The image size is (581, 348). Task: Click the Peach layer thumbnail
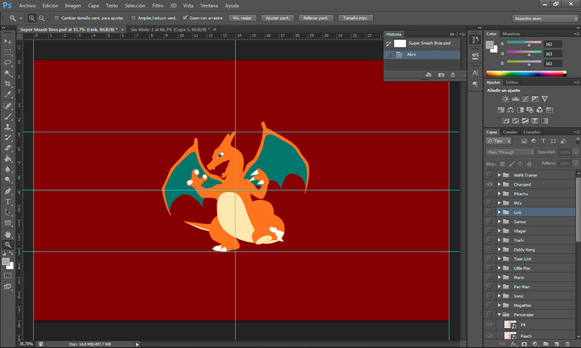tap(510, 336)
